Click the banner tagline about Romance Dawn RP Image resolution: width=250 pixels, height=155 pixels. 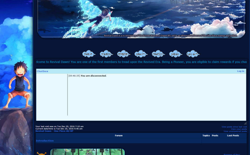[170, 36]
